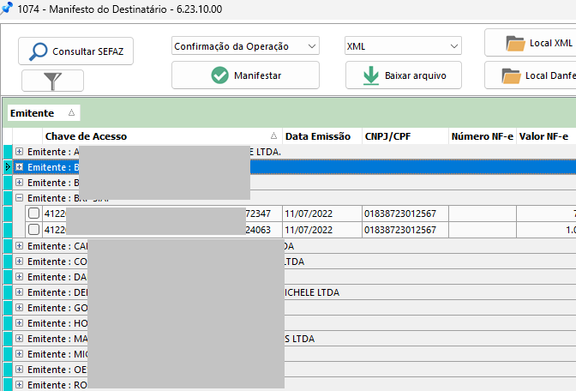This screenshot has width=576, height=391.
Task: Open the XML file type dropdown
Action: click(x=403, y=46)
